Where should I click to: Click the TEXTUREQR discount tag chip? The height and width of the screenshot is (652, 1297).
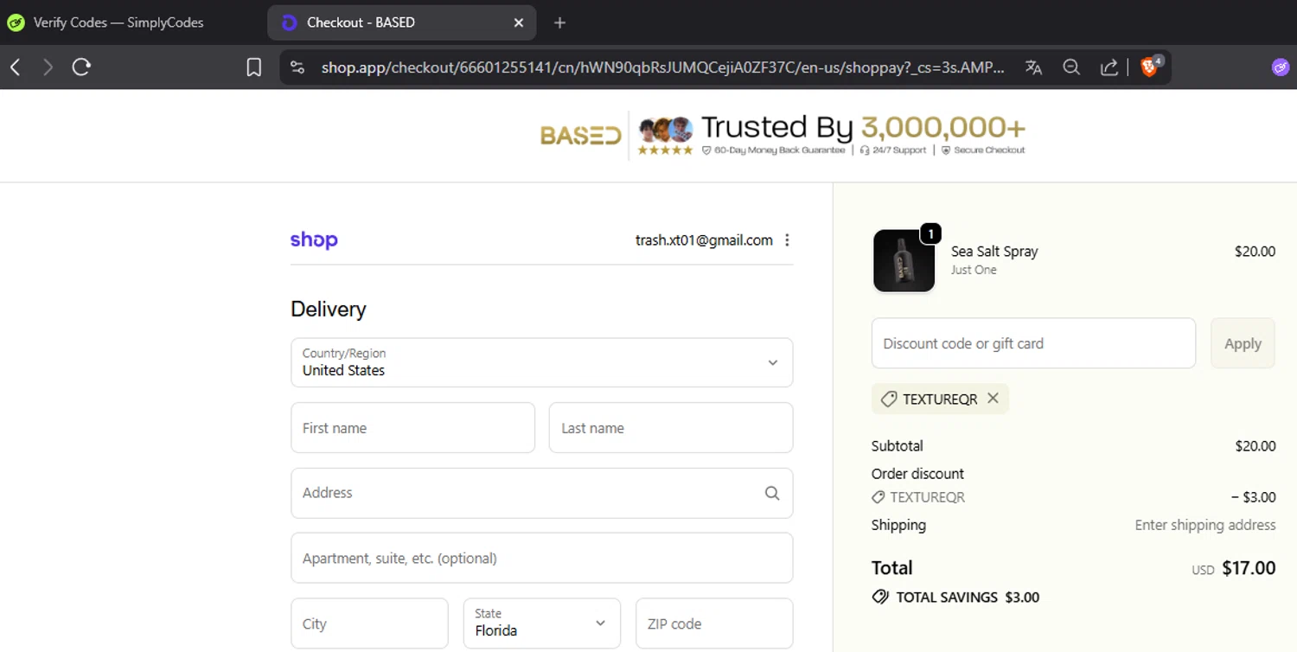coord(940,399)
